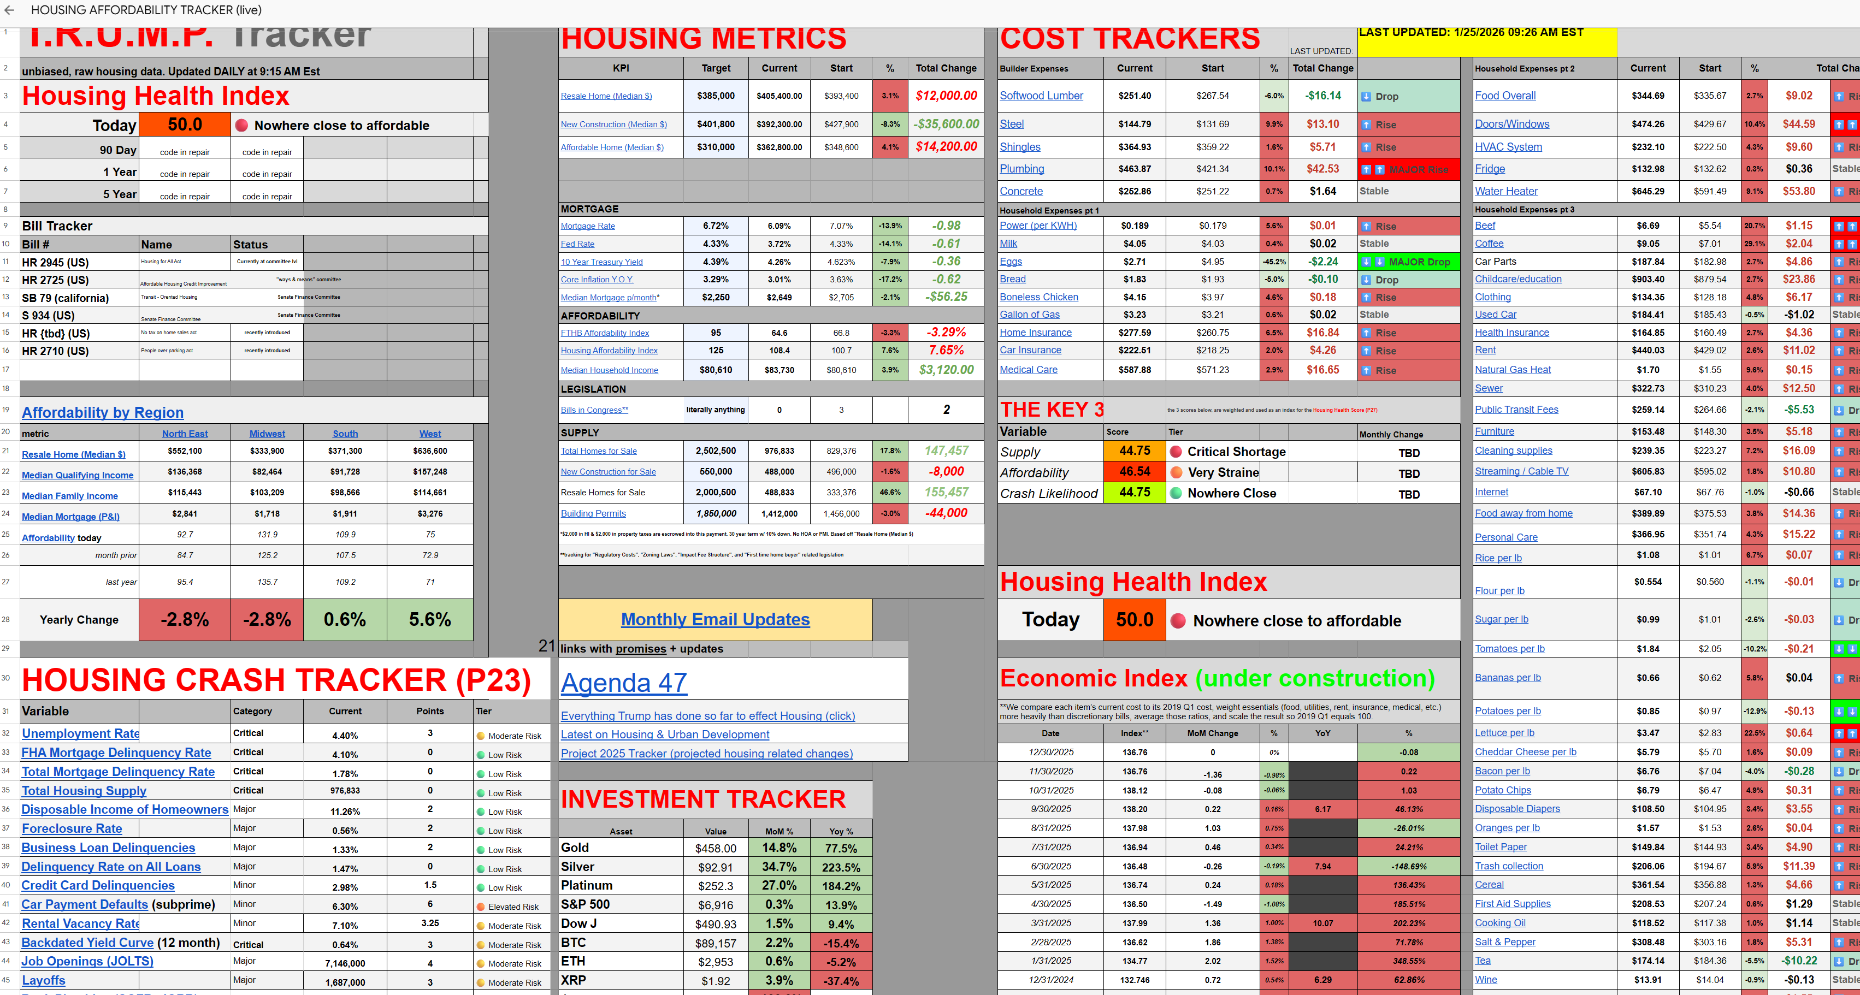This screenshot has width=1860, height=995.
Task: Select the North East column header link
Action: coord(185,434)
